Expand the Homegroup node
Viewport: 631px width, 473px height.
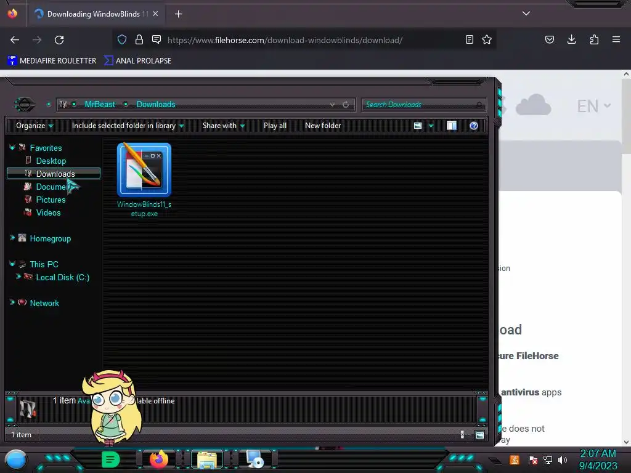pos(12,238)
